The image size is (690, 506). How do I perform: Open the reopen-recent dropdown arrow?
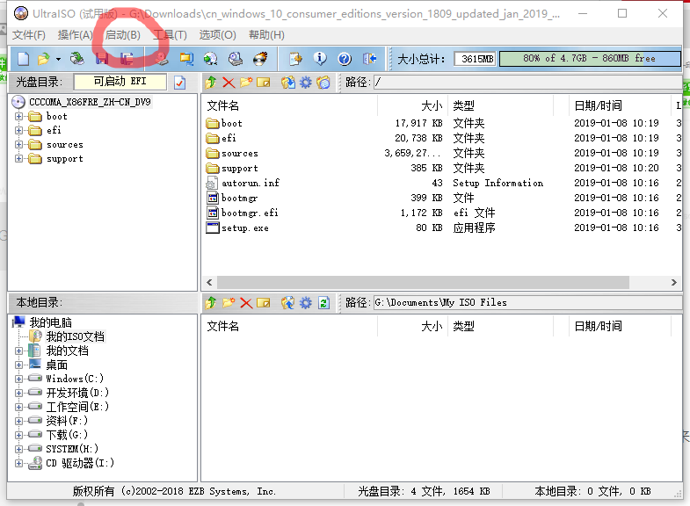pos(58,59)
